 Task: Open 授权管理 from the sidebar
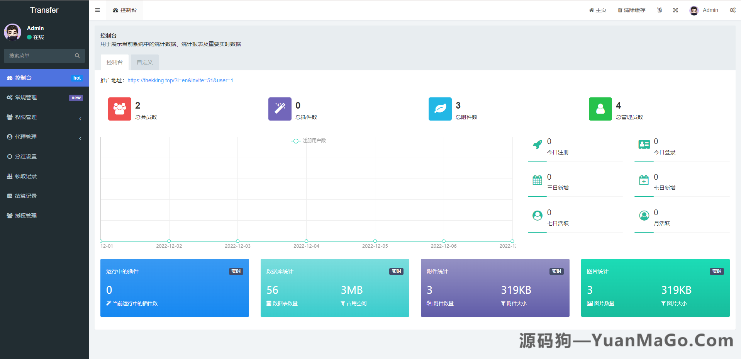pos(25,216)
